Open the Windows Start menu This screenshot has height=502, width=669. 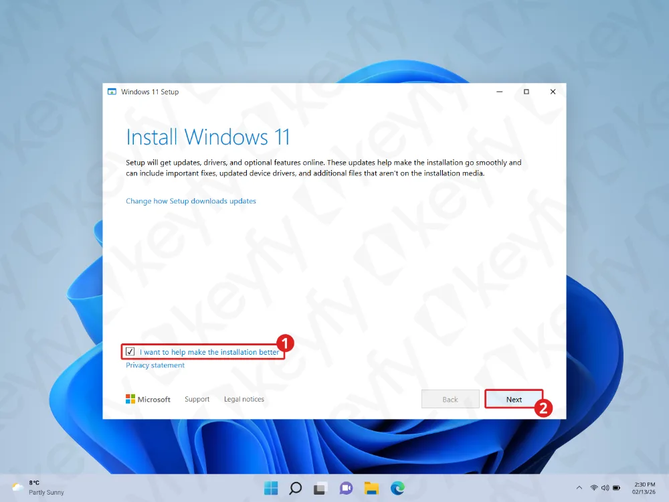point(270,488)
